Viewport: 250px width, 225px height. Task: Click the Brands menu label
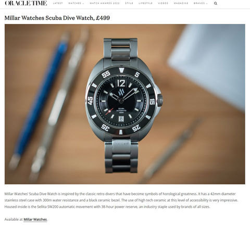(x=199, y=3)
